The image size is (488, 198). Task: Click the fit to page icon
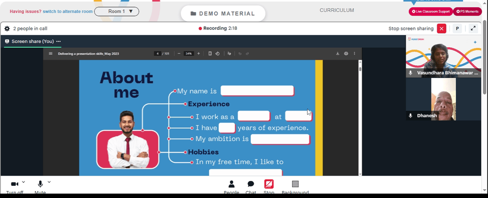210,54
